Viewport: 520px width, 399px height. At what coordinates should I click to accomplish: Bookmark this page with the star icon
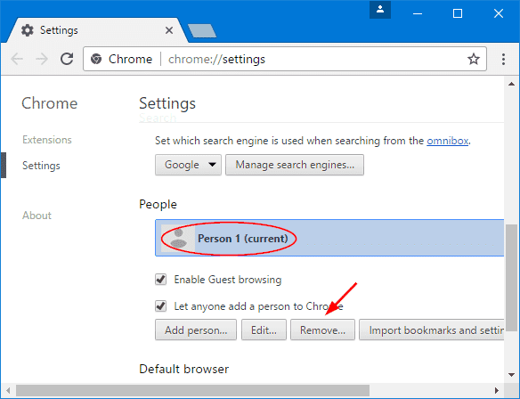click(x=474, y=59)
